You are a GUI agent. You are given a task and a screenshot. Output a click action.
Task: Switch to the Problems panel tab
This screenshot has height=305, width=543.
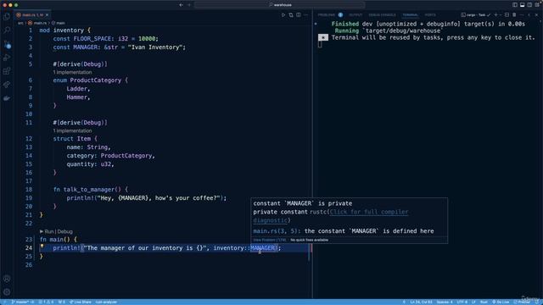330,15
